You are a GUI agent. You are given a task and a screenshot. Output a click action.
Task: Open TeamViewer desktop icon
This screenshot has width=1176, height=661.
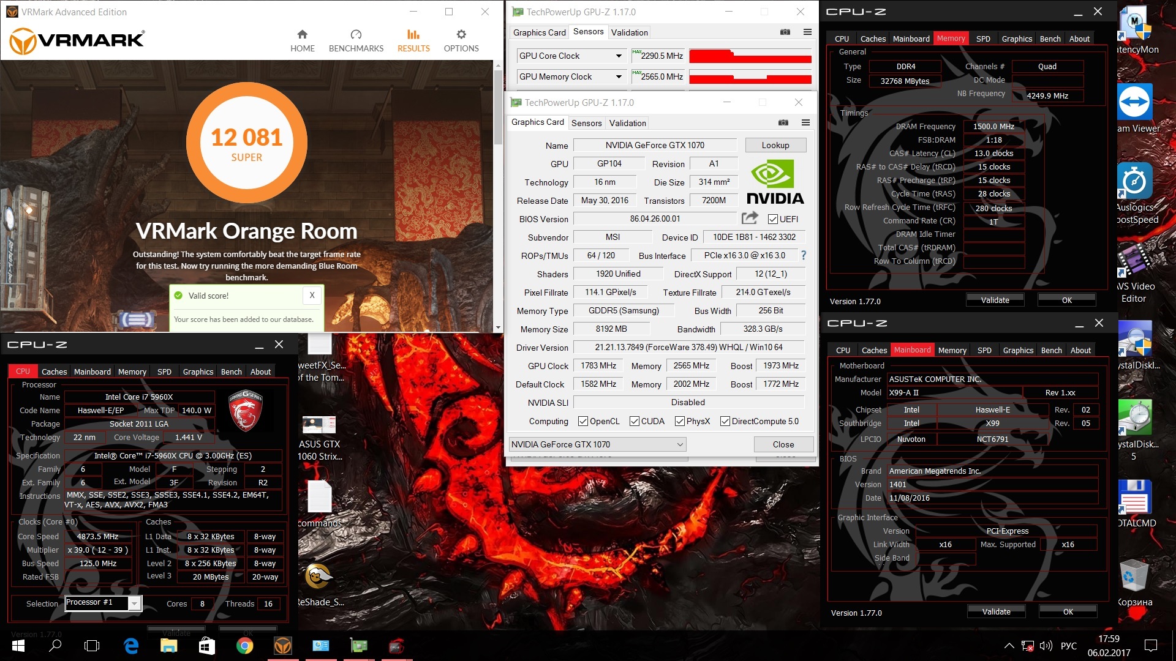[1134, 109]
